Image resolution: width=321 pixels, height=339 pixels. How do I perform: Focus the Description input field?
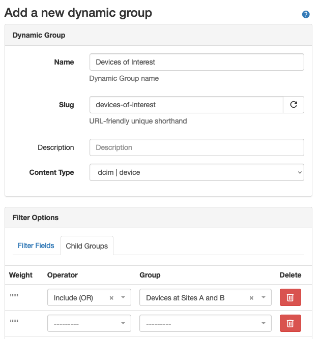[x=196, y=147]
